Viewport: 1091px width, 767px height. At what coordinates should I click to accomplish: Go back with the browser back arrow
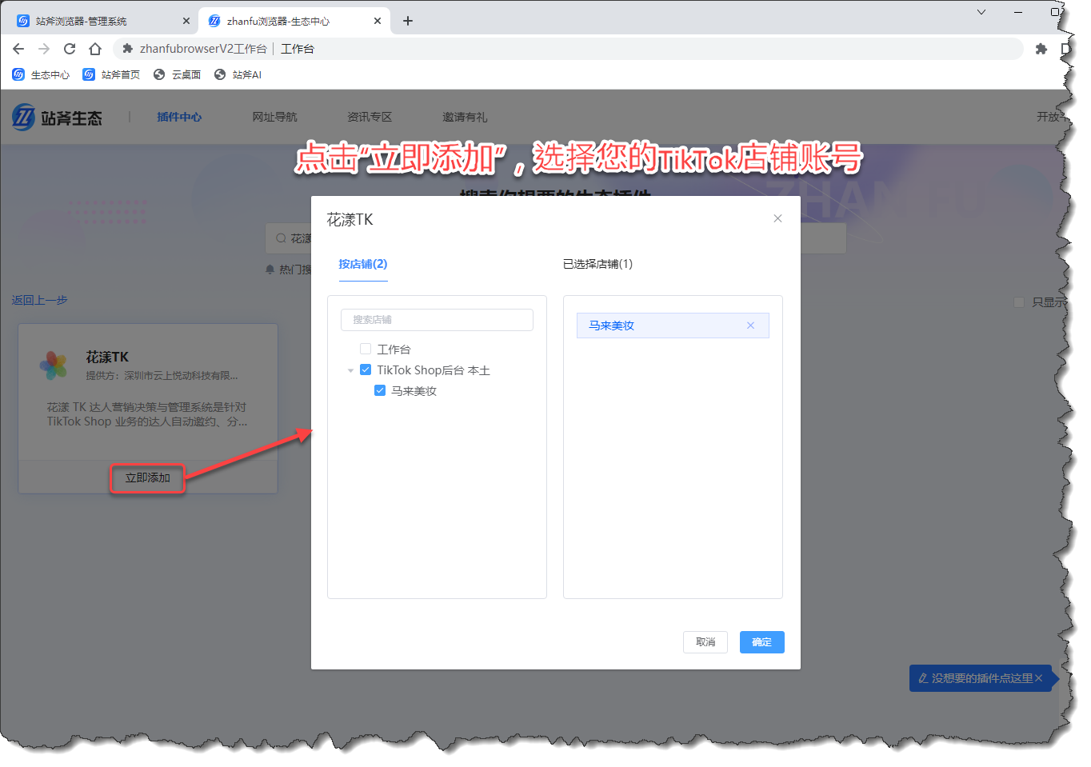pos(18,49)
